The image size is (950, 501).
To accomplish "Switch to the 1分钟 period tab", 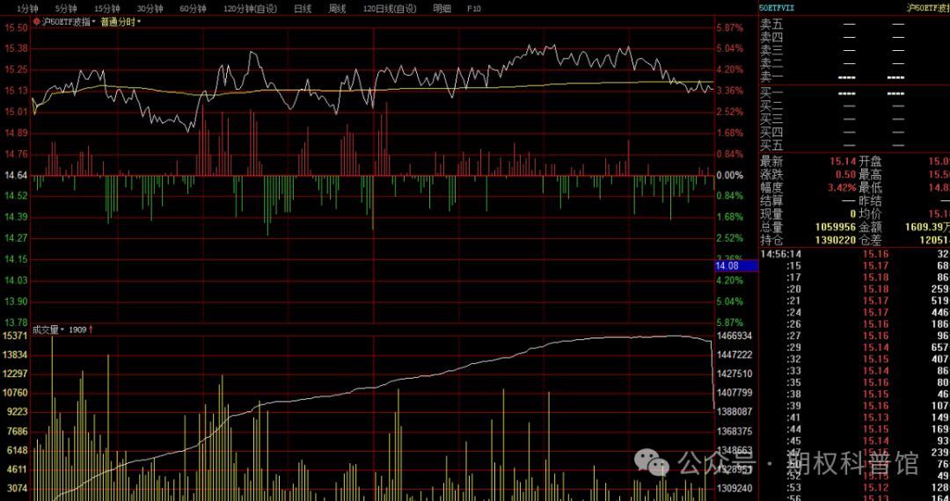I will (27, 8).
